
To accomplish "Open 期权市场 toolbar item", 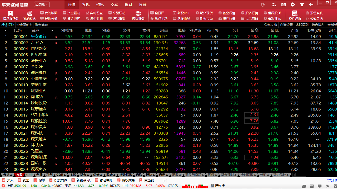I will tap(204, 18).
